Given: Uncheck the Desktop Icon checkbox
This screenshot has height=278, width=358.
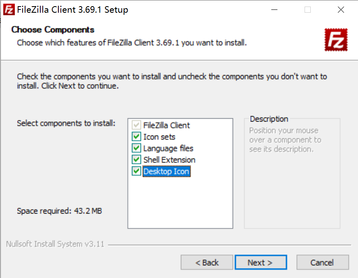Looking at the screenshot, I should (136, 171).
